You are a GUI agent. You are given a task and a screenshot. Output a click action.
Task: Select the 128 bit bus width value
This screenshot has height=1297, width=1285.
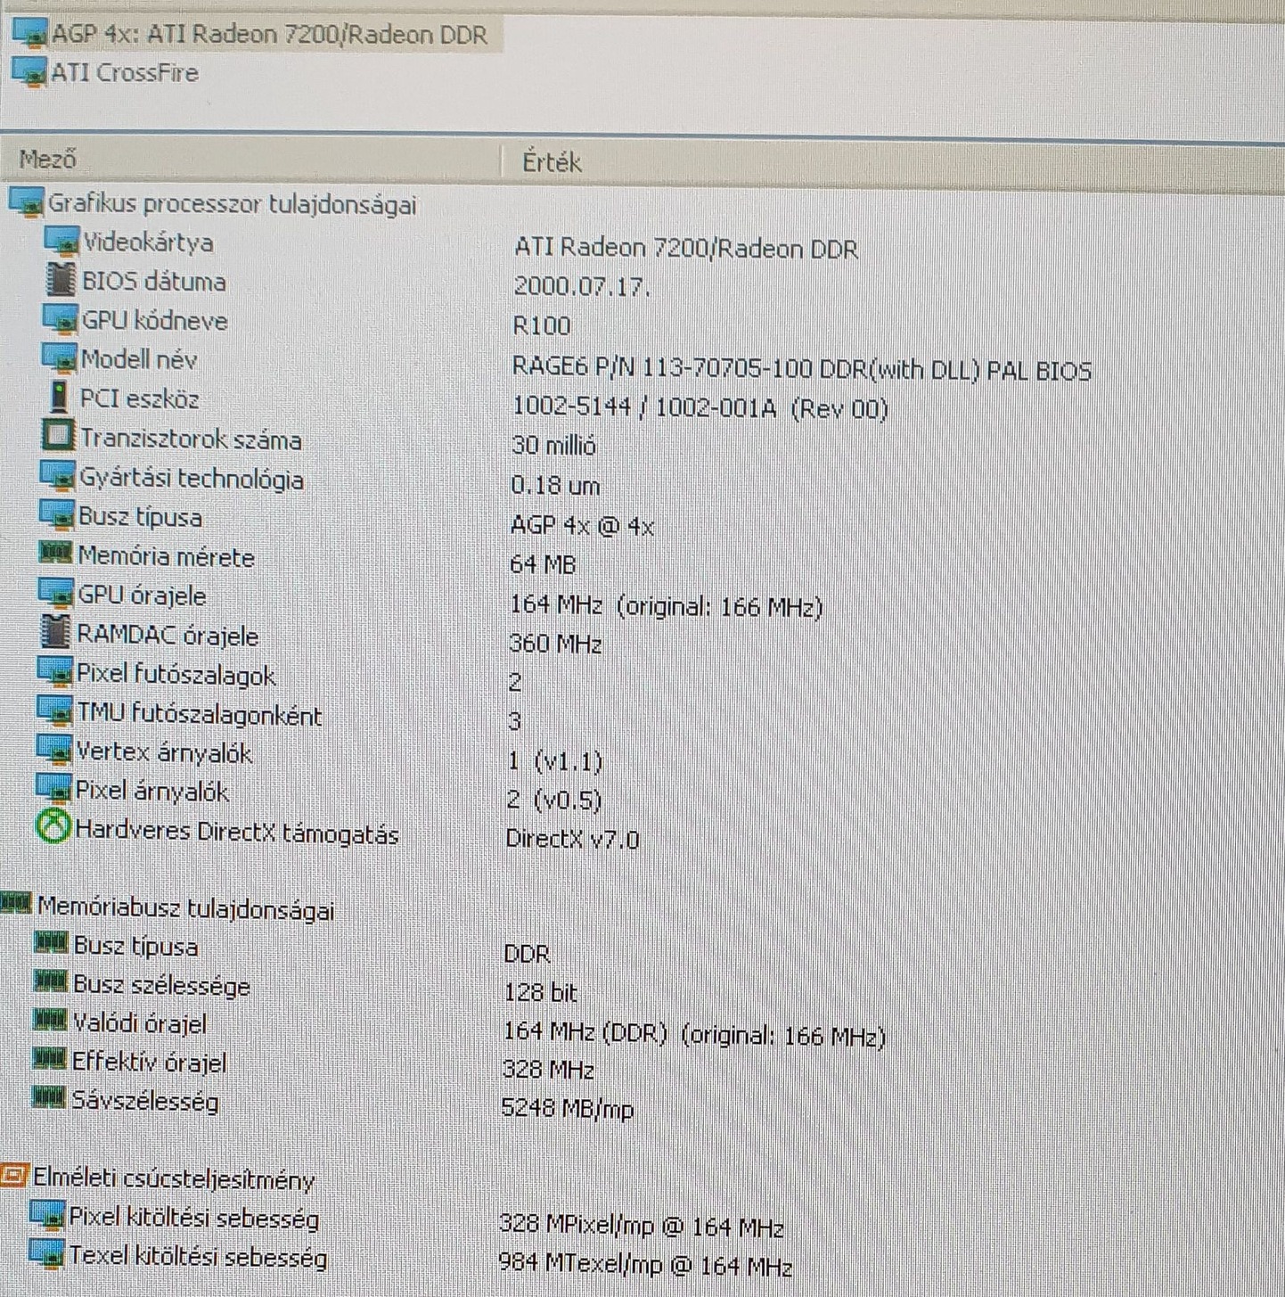tap(540, 992)
